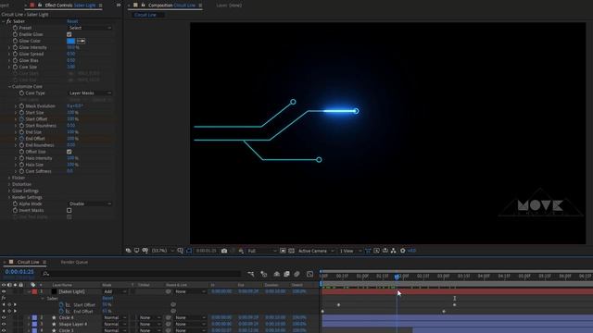This screenshot has width=593, height=333.
Task: Toggle the Start Offset keyframe diamond
Action: pyautogui.click(x=9, y=304)
